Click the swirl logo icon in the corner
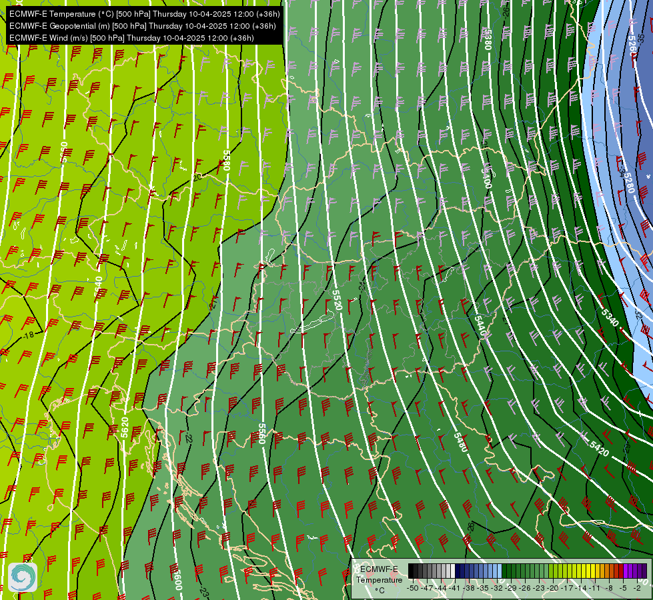 pos(23,577)
